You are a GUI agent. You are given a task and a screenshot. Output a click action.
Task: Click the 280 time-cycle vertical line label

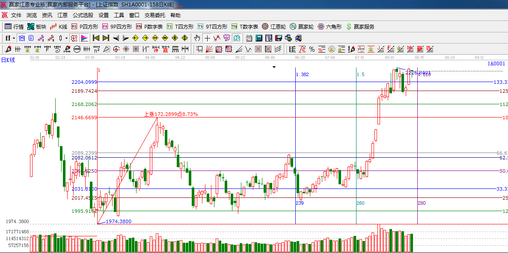(x=422, y=203)
